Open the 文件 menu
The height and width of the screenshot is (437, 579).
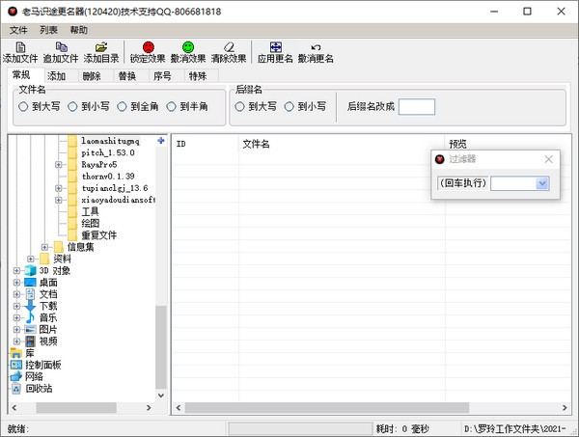coord(18,30)
